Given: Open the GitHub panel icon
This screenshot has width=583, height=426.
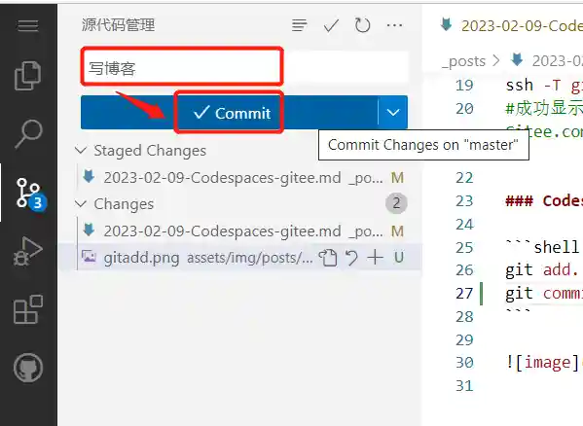Looking at the screenshot, I should coord(28,368).
